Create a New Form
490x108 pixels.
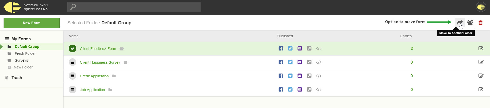pyautogui.click(x=32, y=23)
